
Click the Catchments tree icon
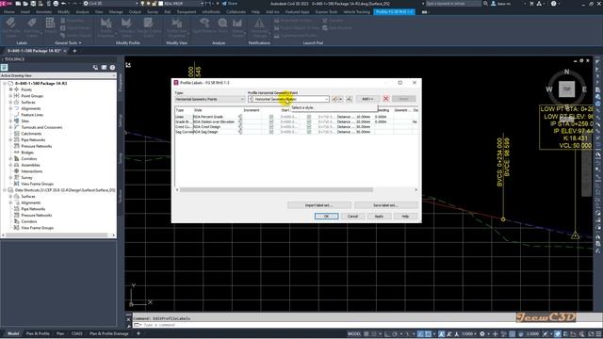pyautogui.click(x=17, y=134)
